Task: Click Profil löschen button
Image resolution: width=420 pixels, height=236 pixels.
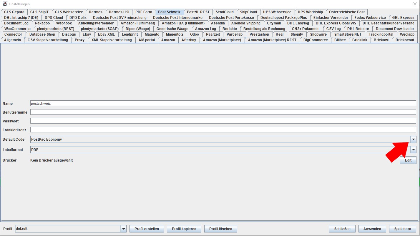Action: [x=221, y=229]
